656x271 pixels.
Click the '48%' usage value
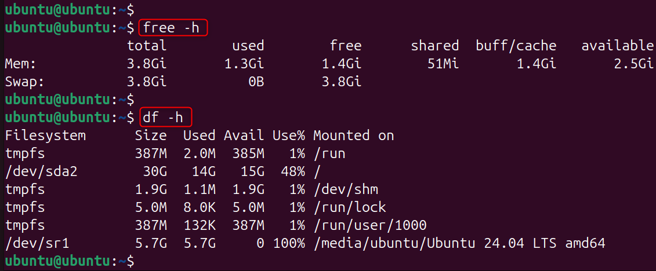293,171
